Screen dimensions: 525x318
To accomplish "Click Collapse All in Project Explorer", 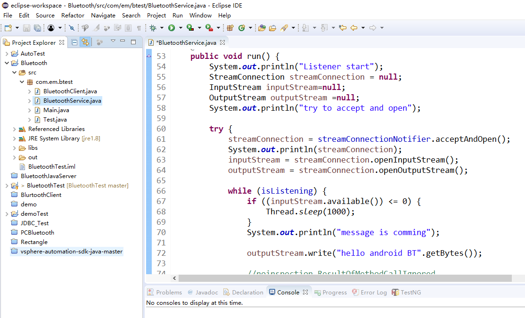I will (74, 42).
